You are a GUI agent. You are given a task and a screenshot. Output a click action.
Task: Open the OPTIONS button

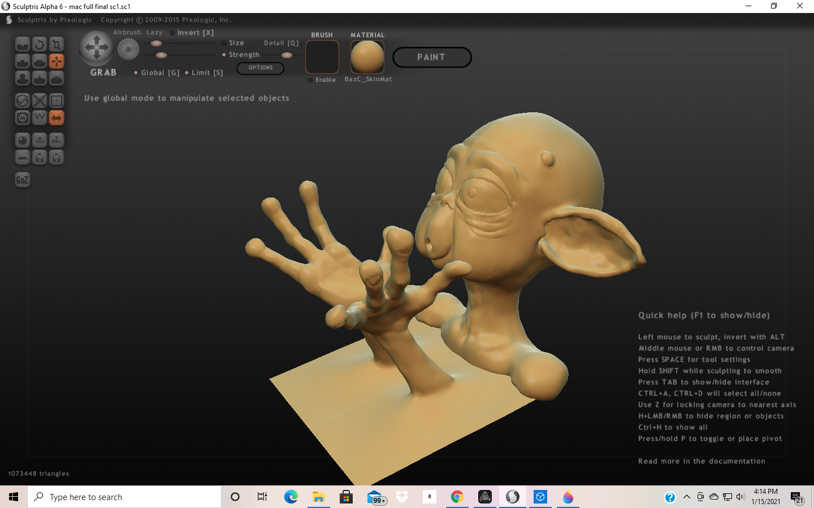point(261,68)
